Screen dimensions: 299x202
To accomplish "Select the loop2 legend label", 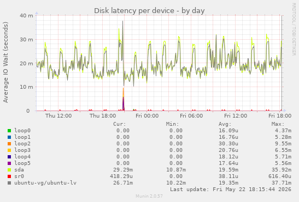I will tap(22, 144).
